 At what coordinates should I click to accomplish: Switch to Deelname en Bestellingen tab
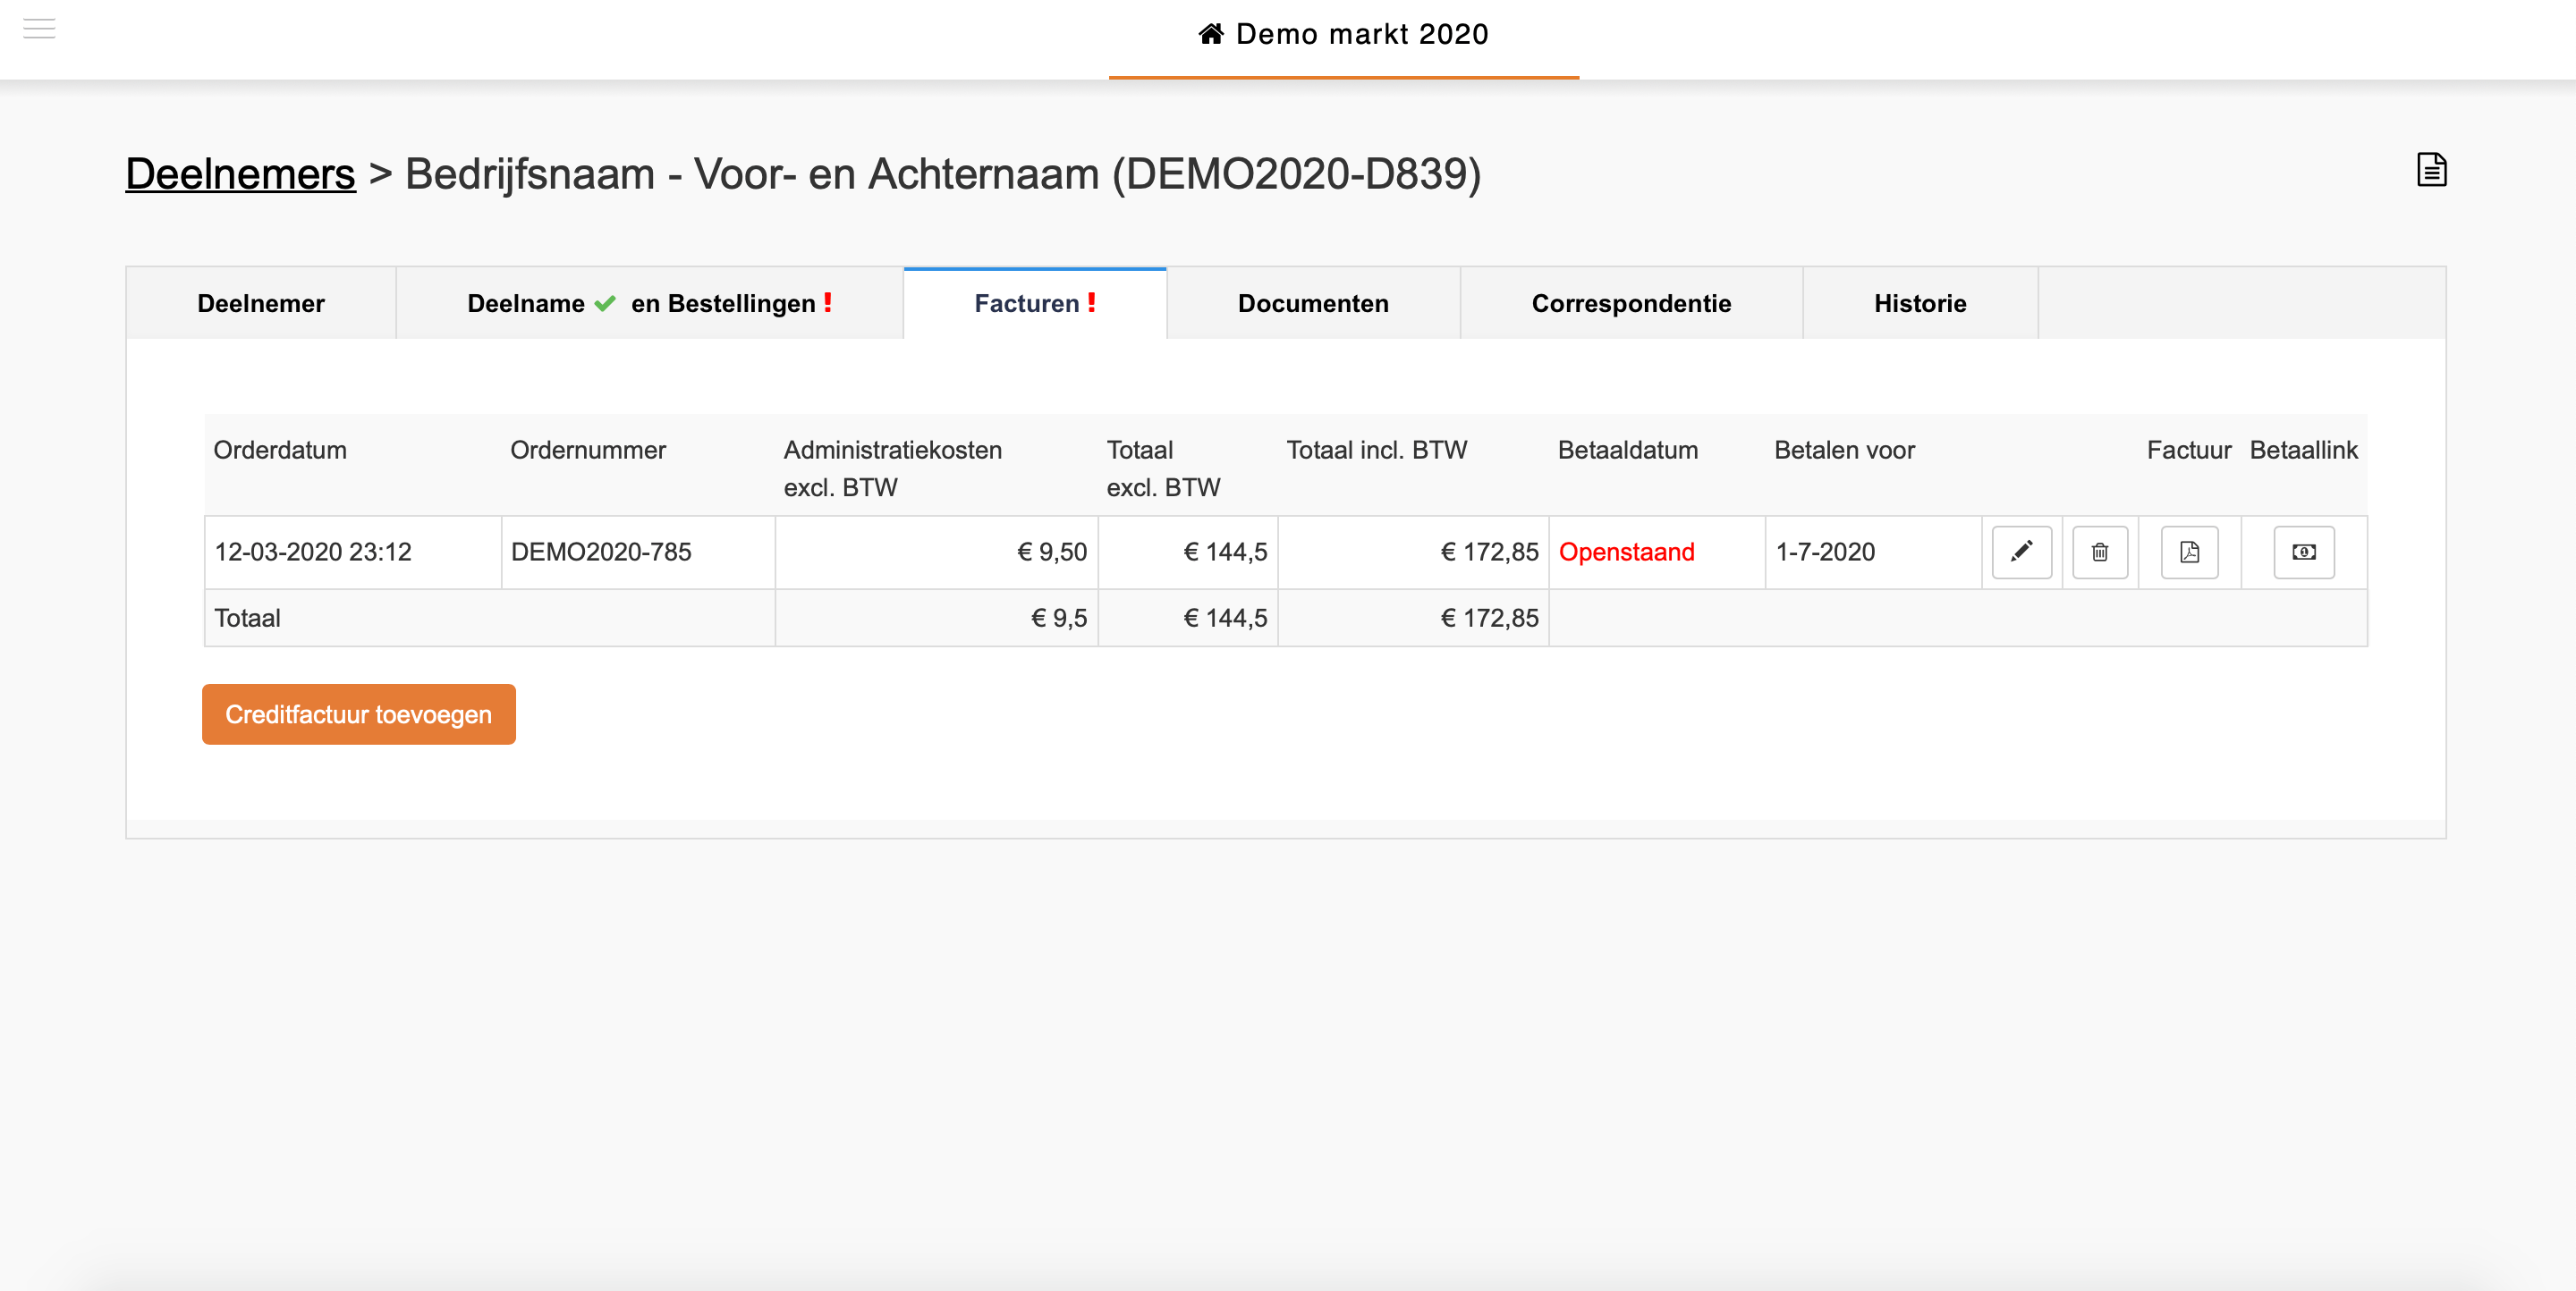click(650, 304)
